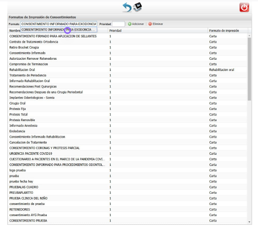Select row Informado Rehabilitacion Oral
The image size is (258, 230).
point(128,81)
